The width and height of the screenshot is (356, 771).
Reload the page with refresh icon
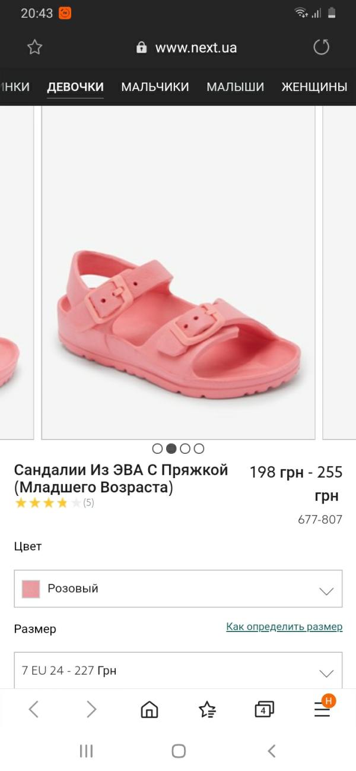point(321,48)
